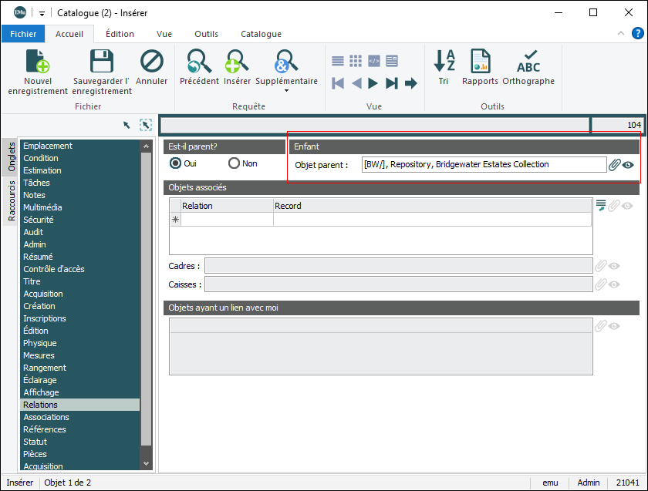The height and width of the screenshot is (491, 648).
Task: Select Associations in the tab list
Action: [x=46, y=417]
